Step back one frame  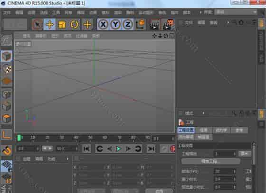[109, 149]
